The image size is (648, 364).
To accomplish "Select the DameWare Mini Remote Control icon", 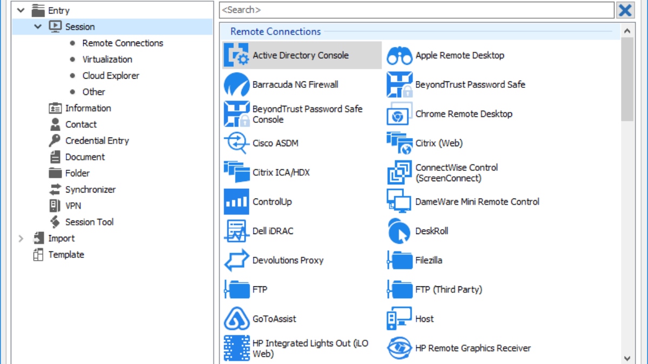I will 400,202.
